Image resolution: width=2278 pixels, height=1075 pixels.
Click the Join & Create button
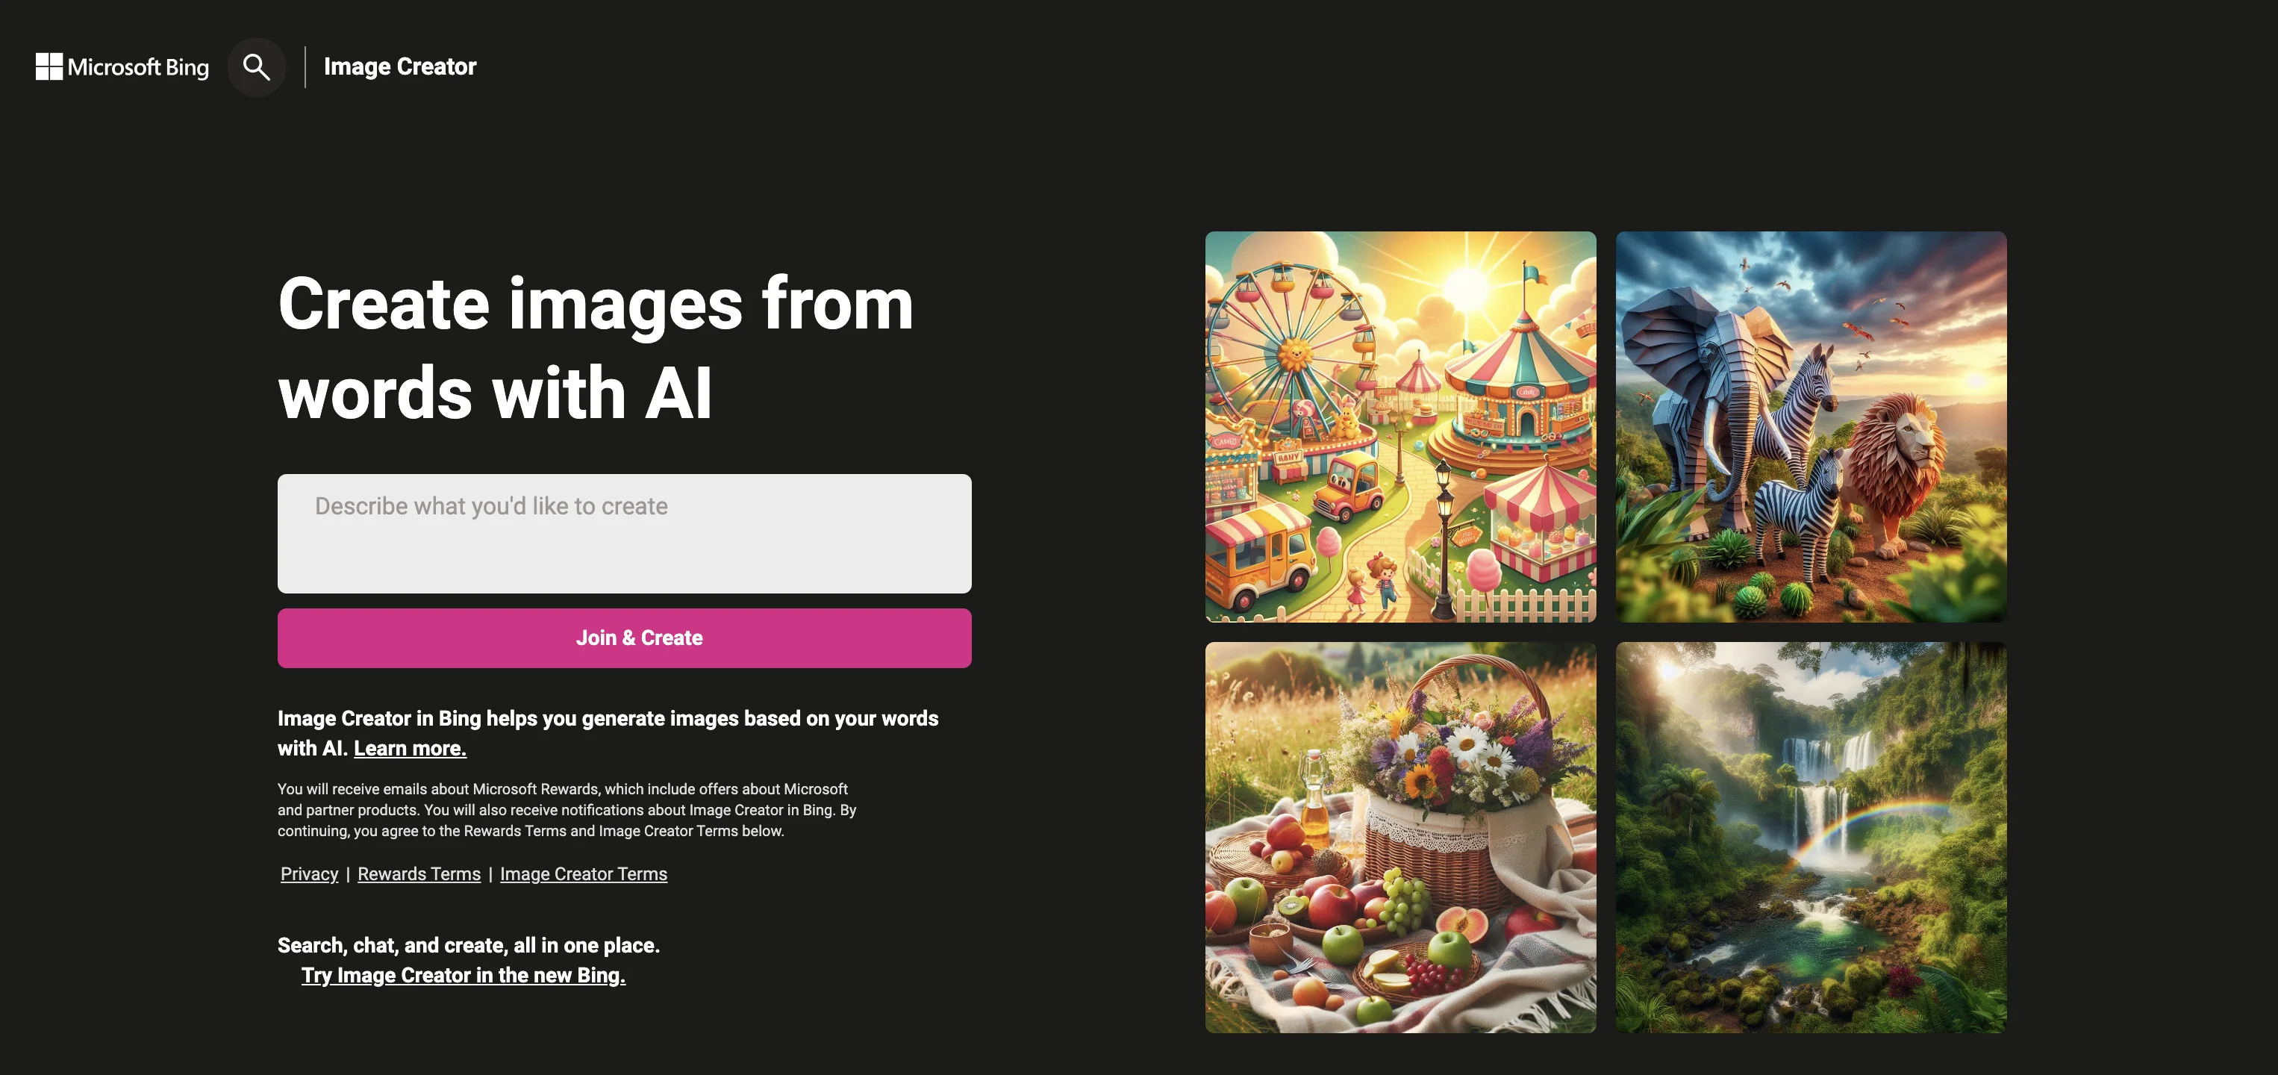(624, 638)
